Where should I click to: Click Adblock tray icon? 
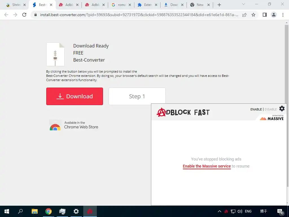tap(226, 211)
